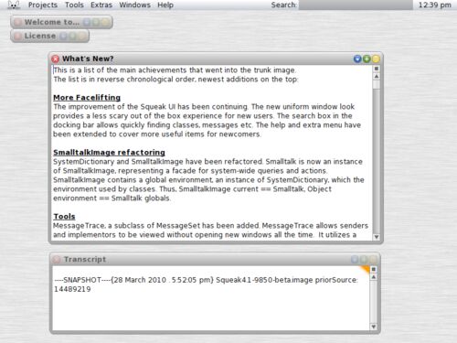Click the More Facelifting heading
This screenshot has width=457, height=343.
(x=87, y=98)
